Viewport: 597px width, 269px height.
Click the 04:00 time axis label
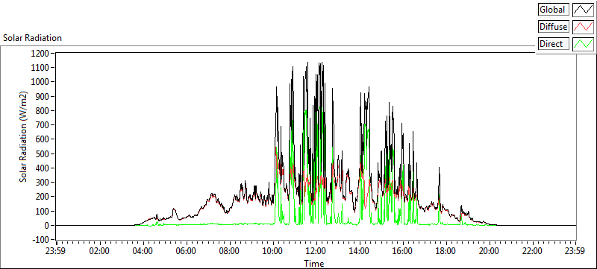click(x=143, y=251)
